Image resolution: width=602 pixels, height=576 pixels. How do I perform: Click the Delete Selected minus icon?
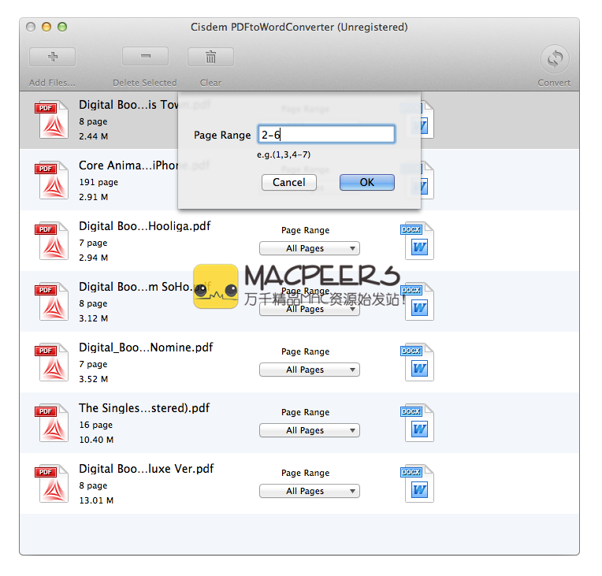click(x=145, y=57)
